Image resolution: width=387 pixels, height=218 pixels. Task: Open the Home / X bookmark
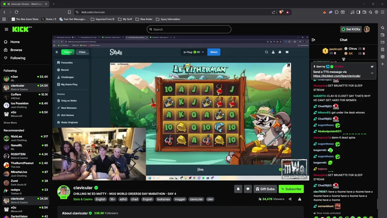49,19
